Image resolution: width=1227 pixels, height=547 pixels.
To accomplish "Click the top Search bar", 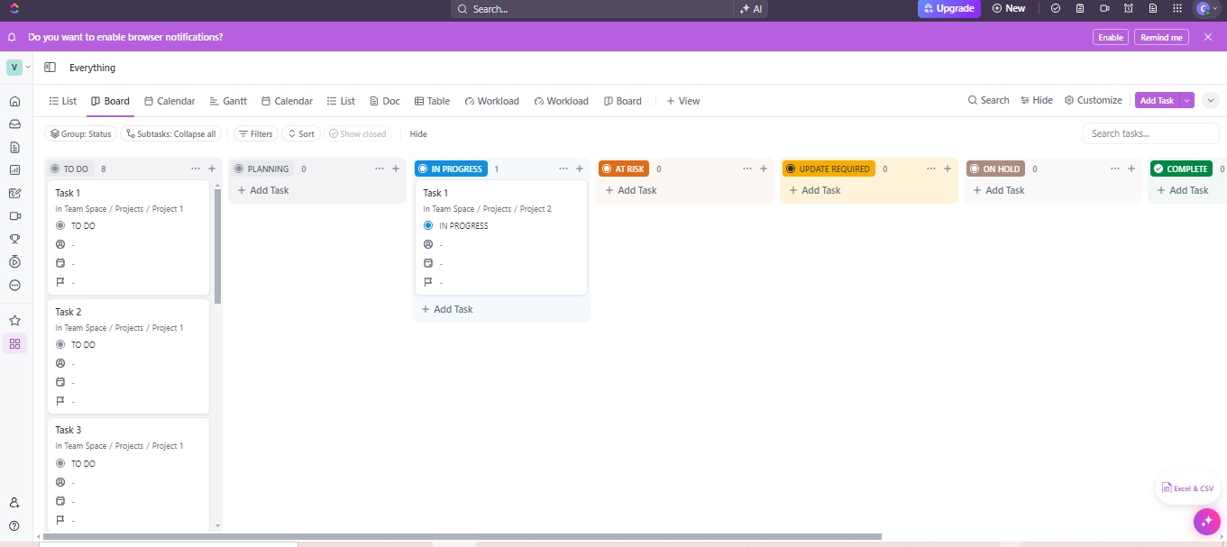I will [592, 9].
